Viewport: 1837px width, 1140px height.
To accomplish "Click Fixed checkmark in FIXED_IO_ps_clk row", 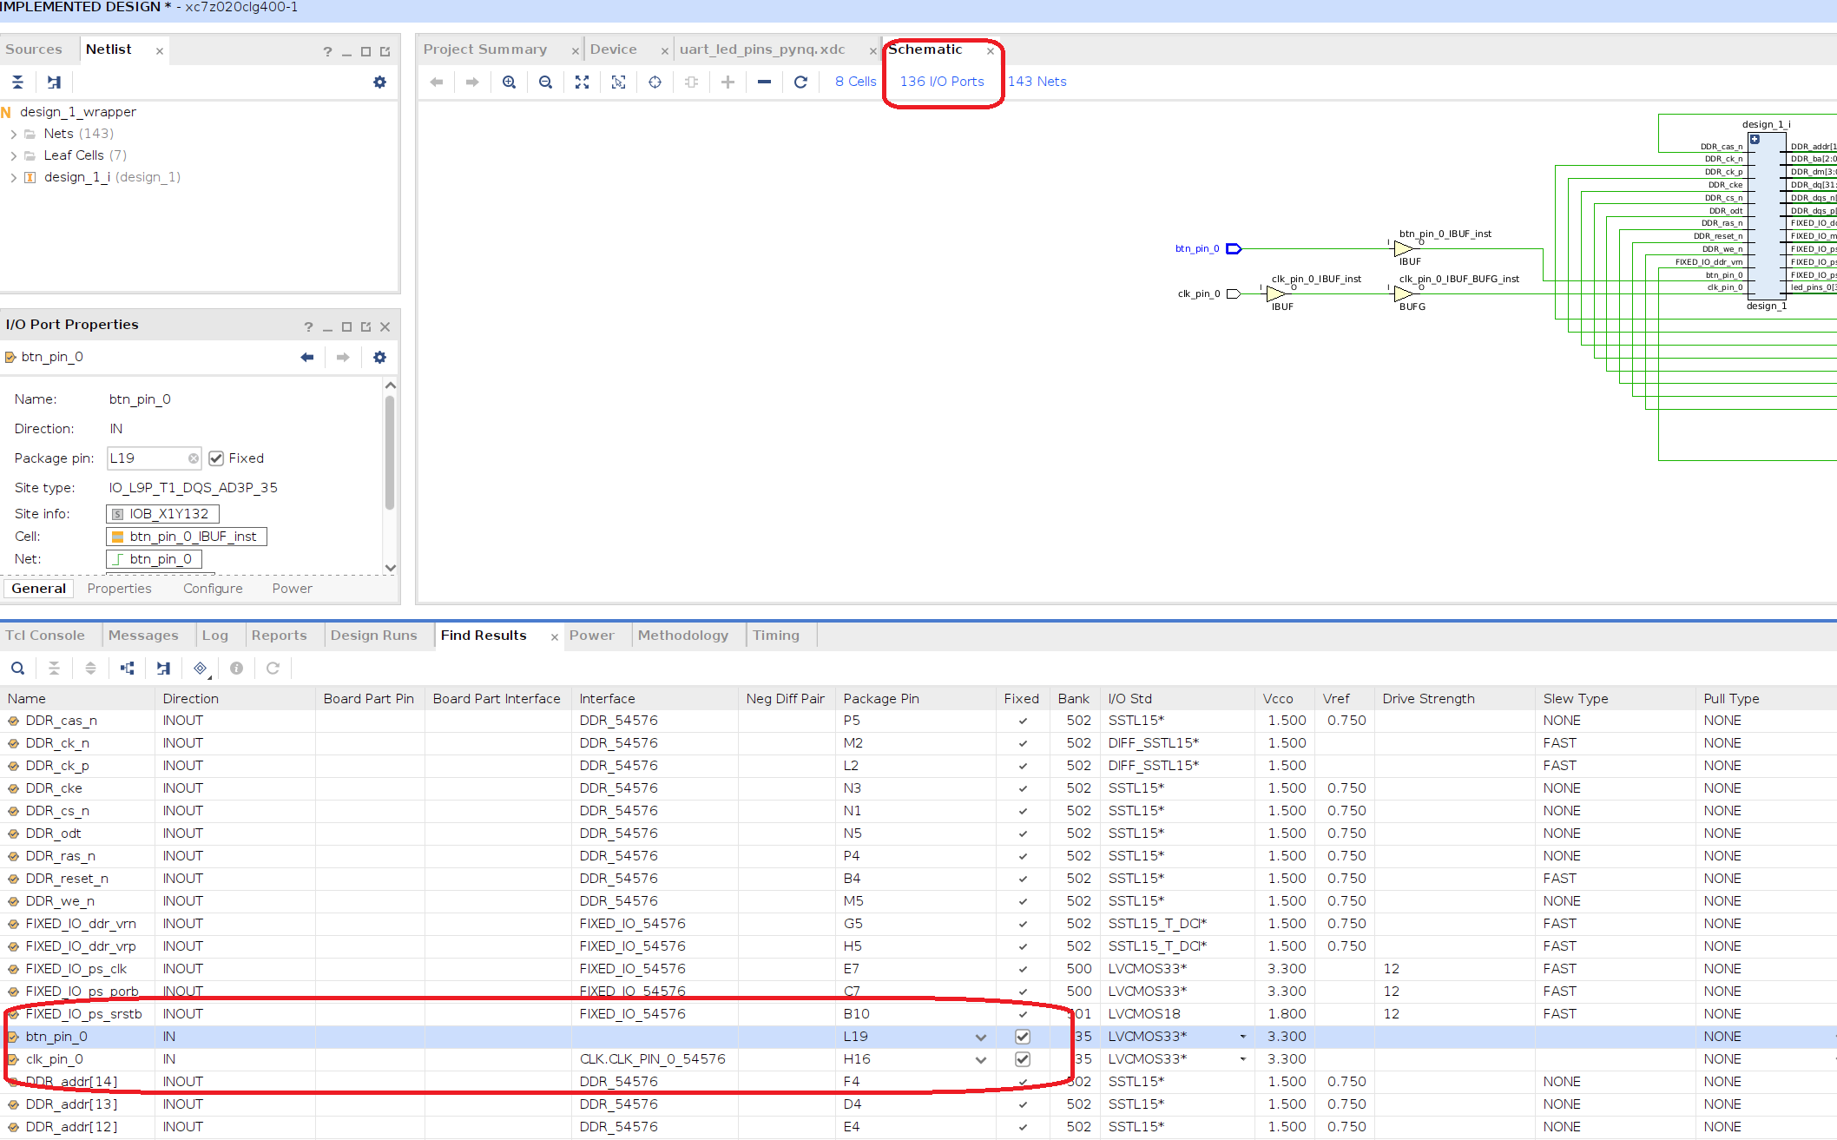I will pyautogui.click(x=1023, y=969).
